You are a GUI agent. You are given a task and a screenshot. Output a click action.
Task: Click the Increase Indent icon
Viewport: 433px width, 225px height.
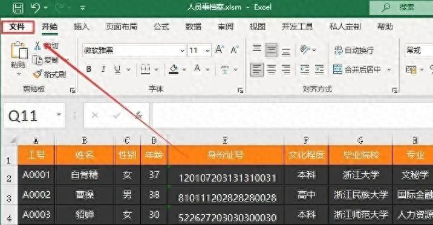[x=319, y=69]
